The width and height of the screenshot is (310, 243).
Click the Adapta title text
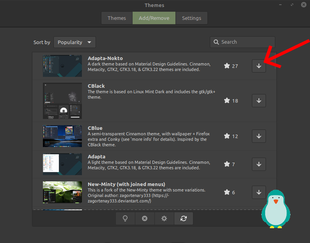pos(96,156)
